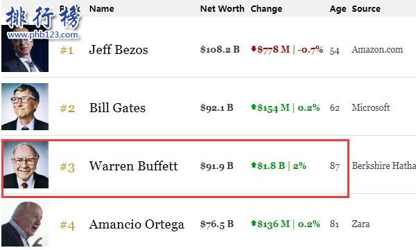Open the Bill Gates name link
Screen dimensions: 416x250
(117, 108)
